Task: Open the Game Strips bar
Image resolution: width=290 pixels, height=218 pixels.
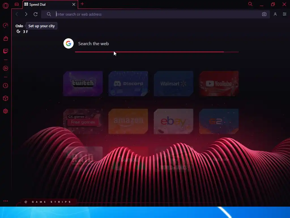Action: pyautogui.click(x=48, y=202)
